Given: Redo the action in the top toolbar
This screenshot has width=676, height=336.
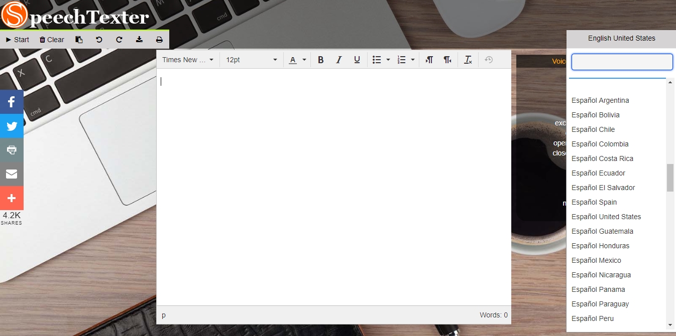Looking at the screenshot, I should click(x=119, y=40).
